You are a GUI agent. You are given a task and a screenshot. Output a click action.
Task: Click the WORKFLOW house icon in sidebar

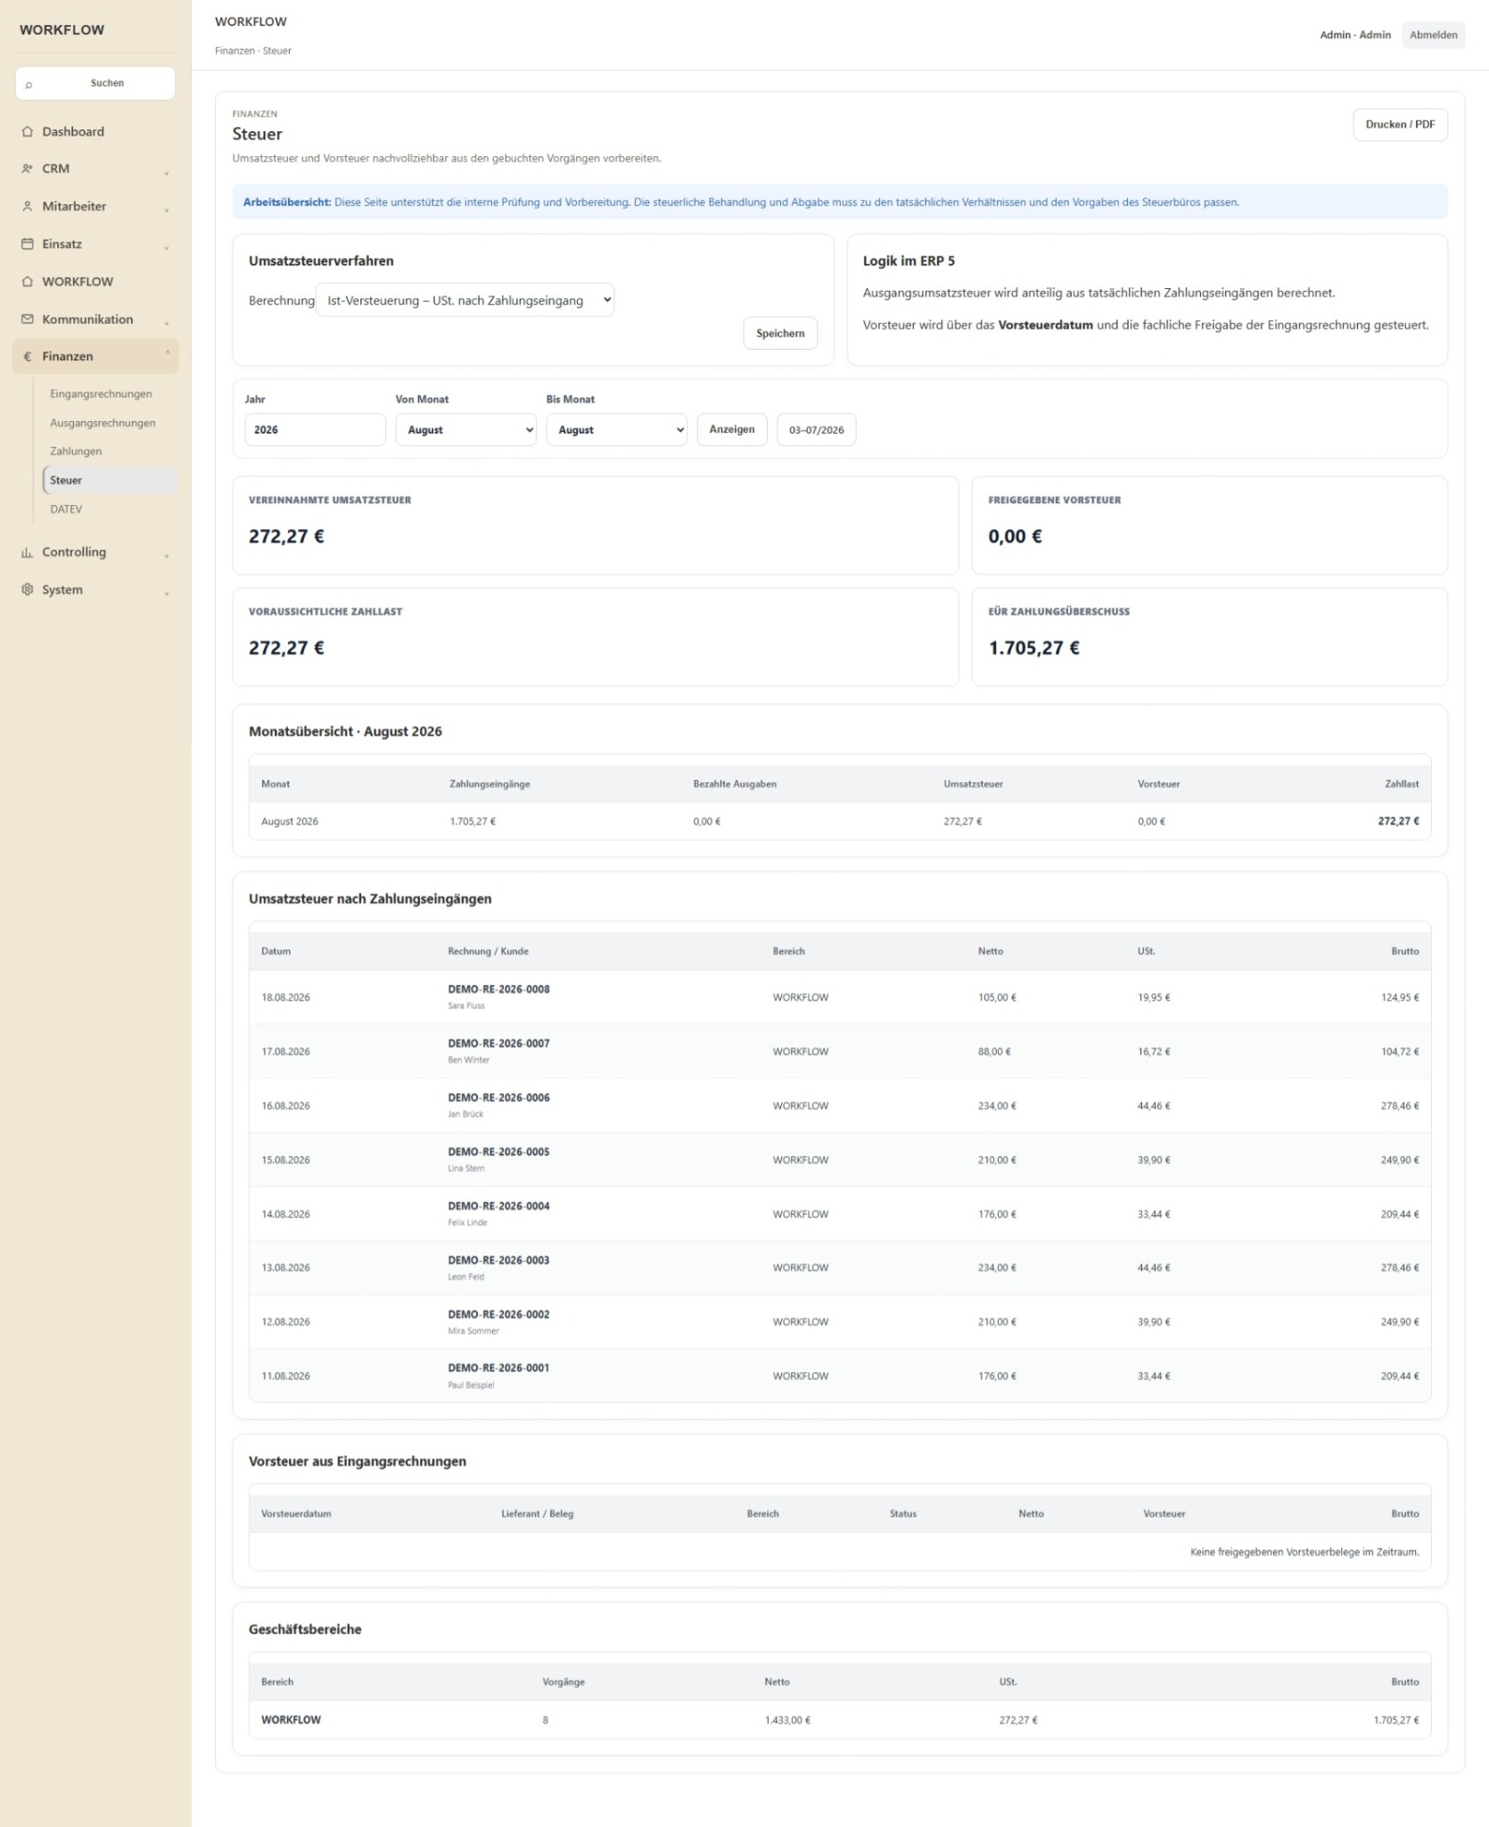tap(28, 282)
